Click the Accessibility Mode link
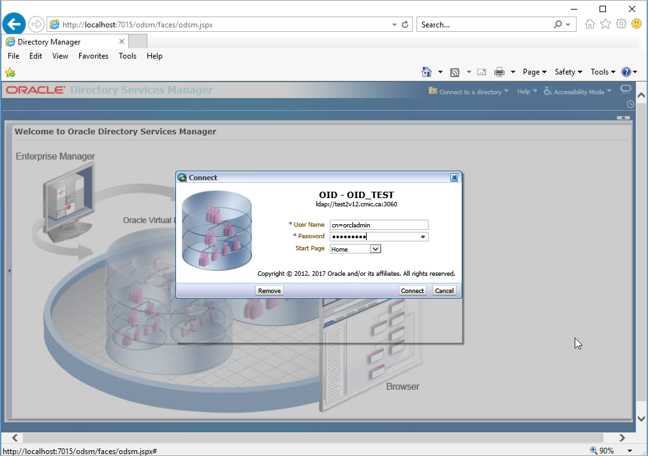648x456 pixels. [x=579, y=92]
